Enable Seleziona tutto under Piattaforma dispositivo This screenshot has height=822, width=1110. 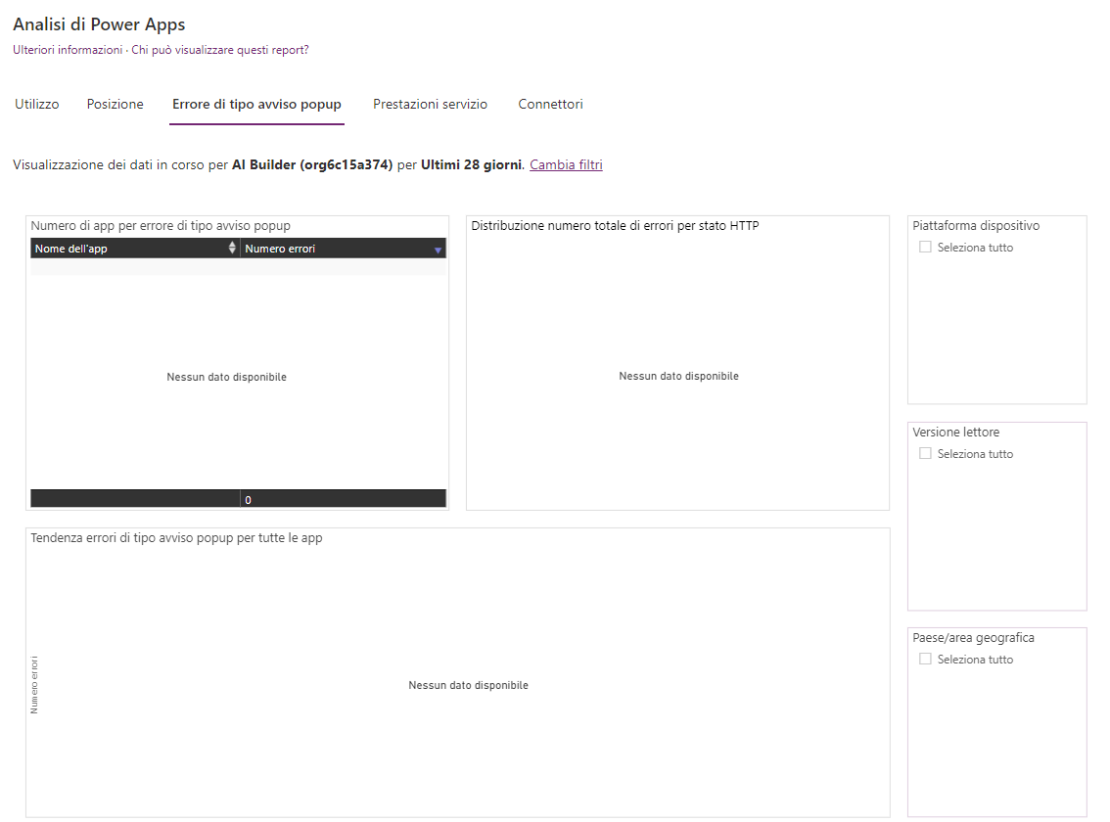coord(925,247)
